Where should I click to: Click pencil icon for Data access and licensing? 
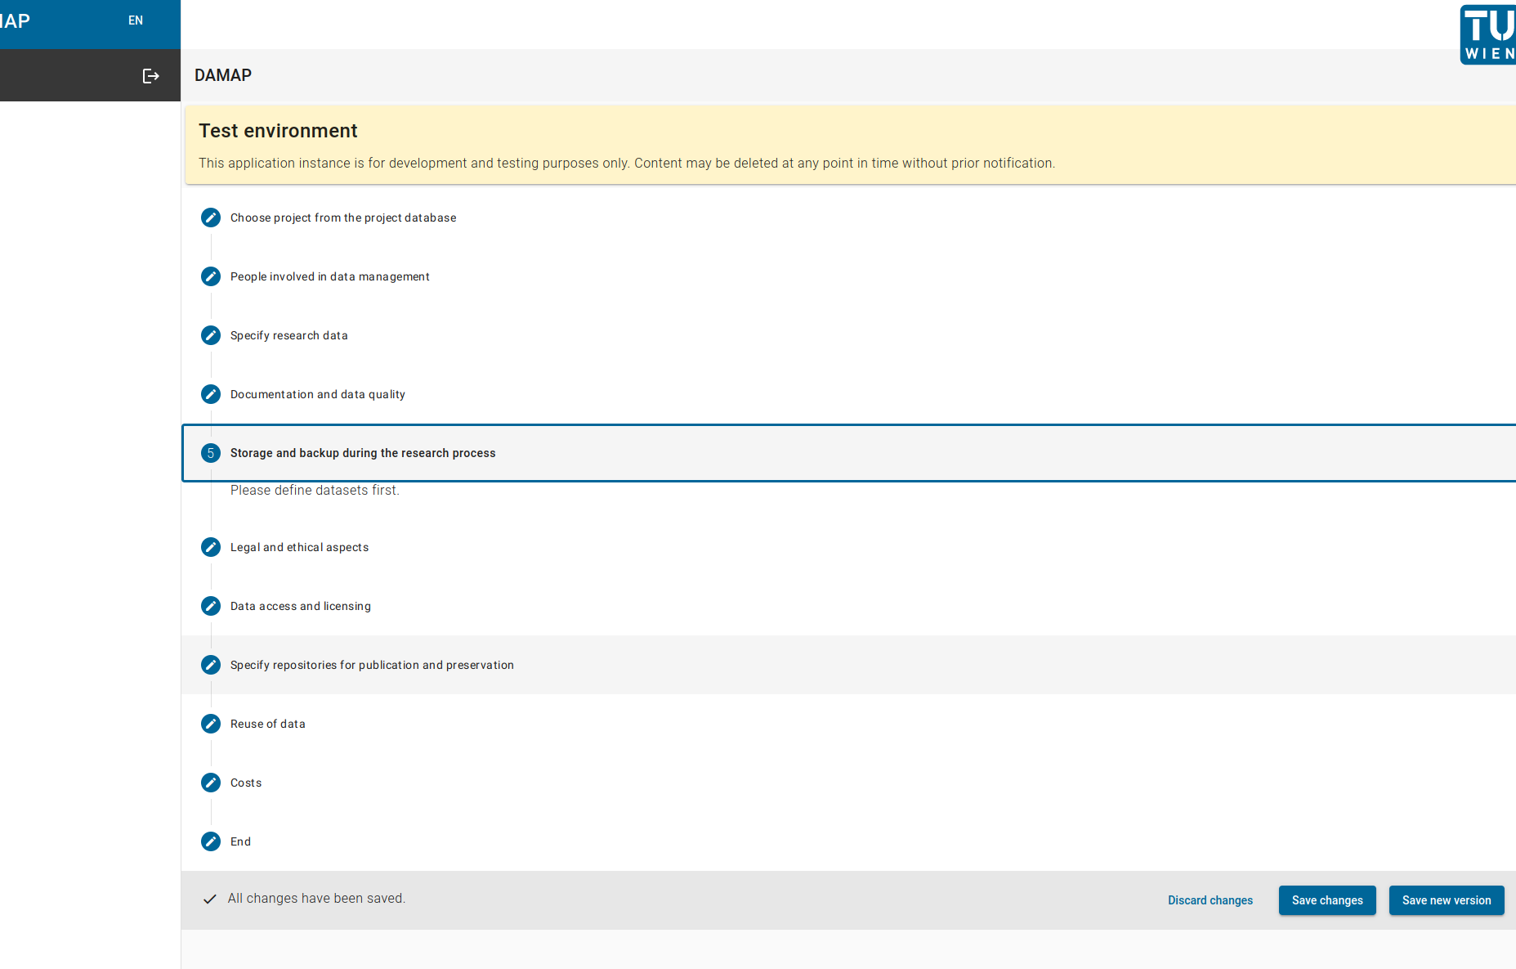[x=211, y=606]
